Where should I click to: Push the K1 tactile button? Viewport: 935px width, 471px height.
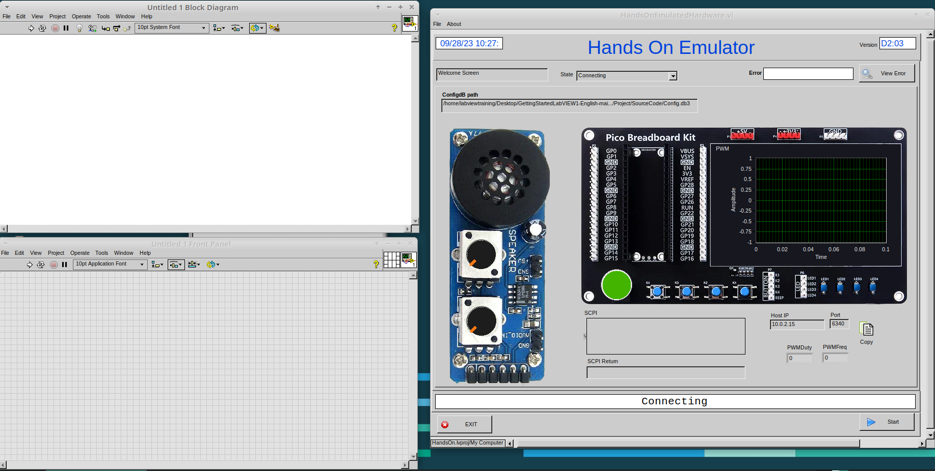click(745, 291)
